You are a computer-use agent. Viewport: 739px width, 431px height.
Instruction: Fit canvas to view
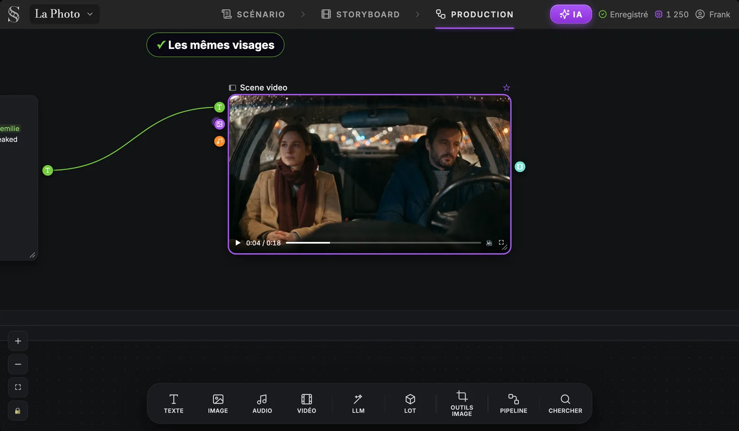coord(18,387)
